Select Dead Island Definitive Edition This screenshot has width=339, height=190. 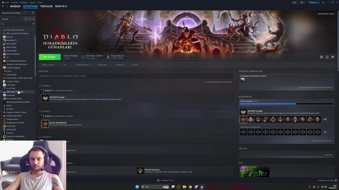[x=18, y=102]
